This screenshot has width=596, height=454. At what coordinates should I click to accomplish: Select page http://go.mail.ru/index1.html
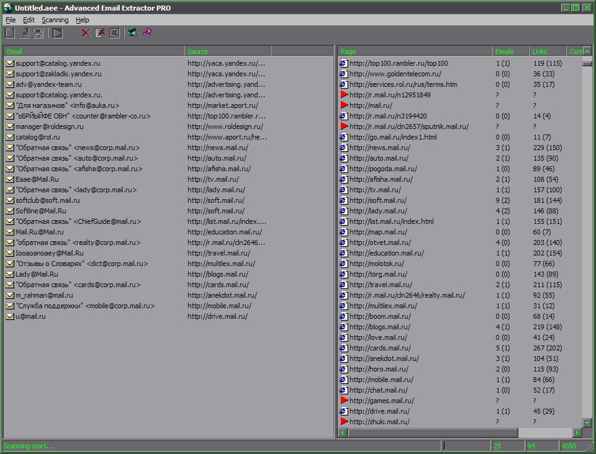(393, 138)
